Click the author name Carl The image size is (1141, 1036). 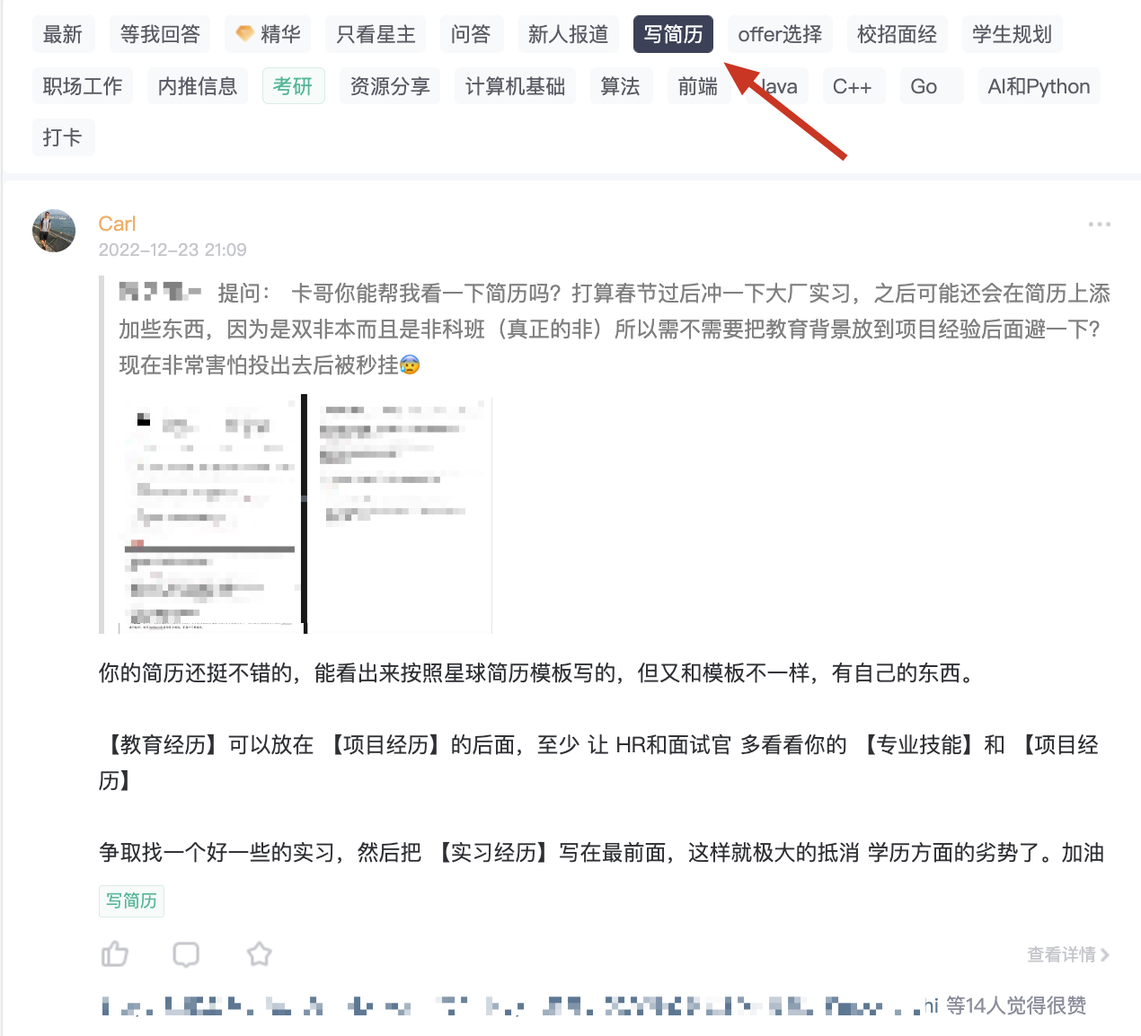tap(117, 224)
